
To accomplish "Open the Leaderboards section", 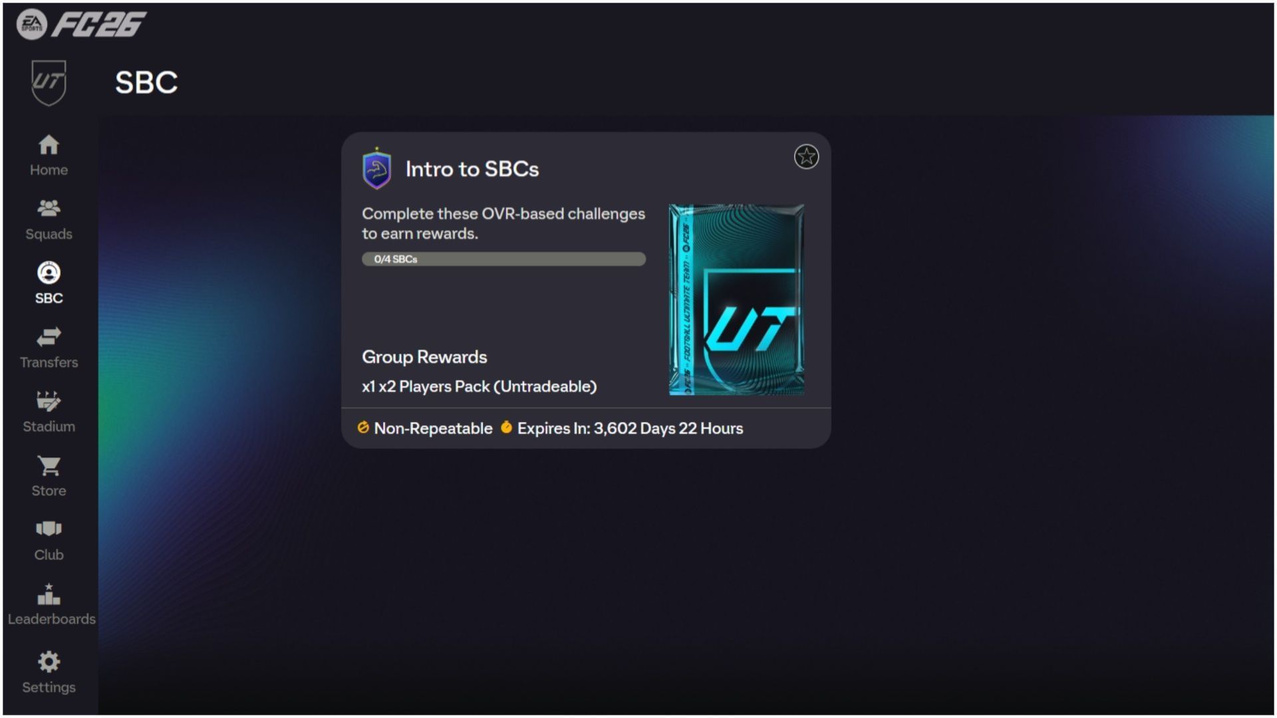I will [x=51, y=605].
